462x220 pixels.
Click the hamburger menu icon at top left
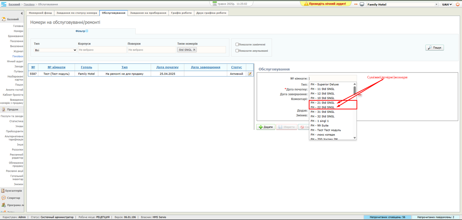click(x=4, y=4)
